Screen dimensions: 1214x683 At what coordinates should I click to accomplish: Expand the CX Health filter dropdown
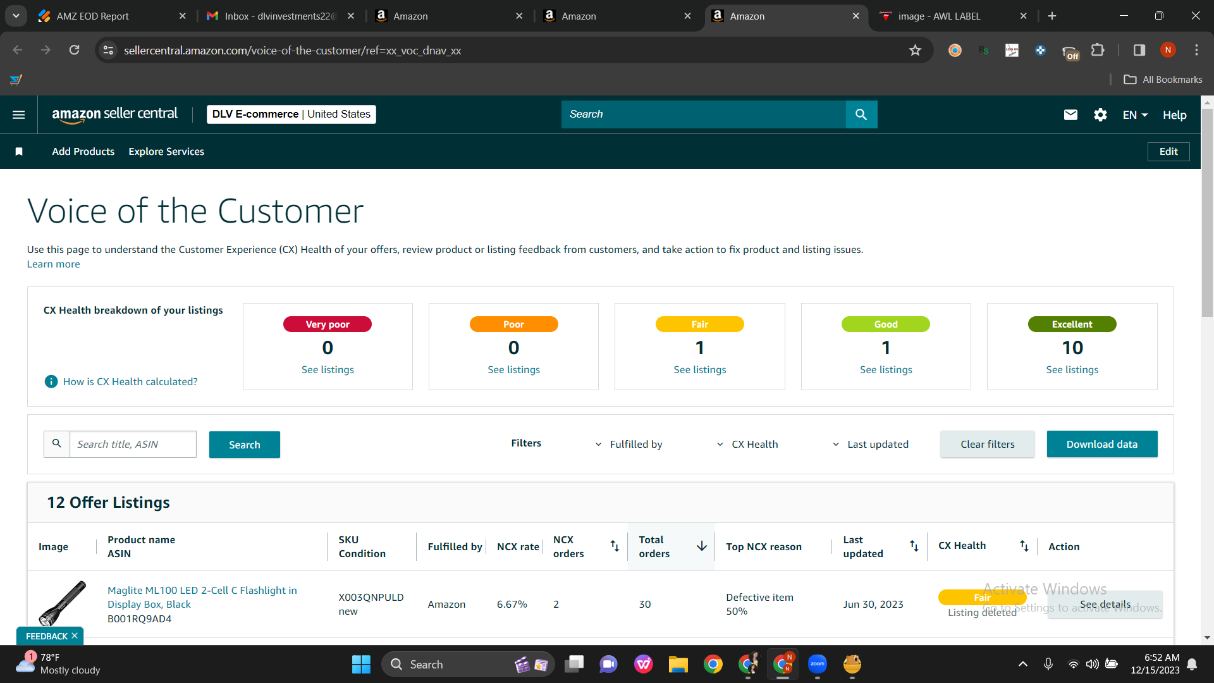pyautogui.click(x=747, y=445)
